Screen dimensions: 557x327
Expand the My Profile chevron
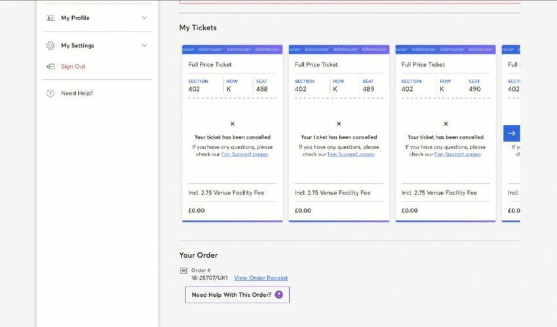pyautogui.click(x=144, y=18)
